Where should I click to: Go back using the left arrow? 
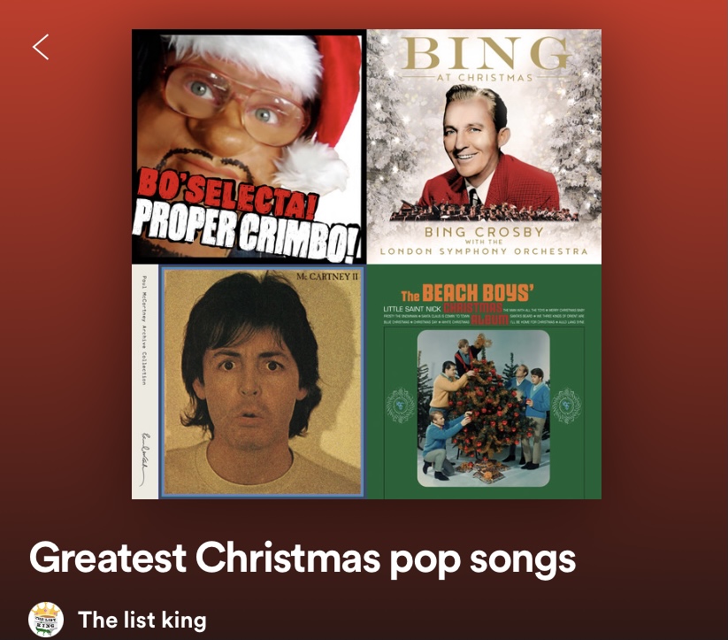point(41,47)
